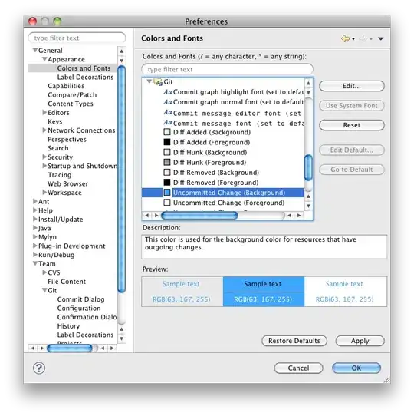Open the Colors and Fonts view menu triangle

tap(381, 38)
